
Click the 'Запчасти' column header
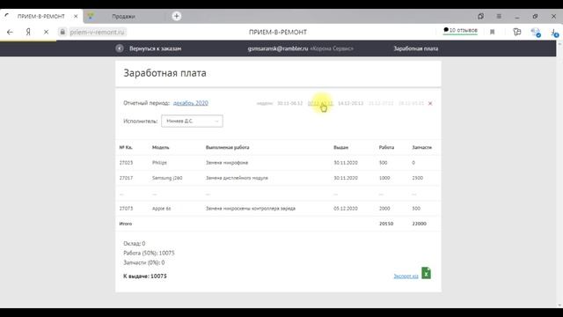pyautogui.click(x=422, y=147)
